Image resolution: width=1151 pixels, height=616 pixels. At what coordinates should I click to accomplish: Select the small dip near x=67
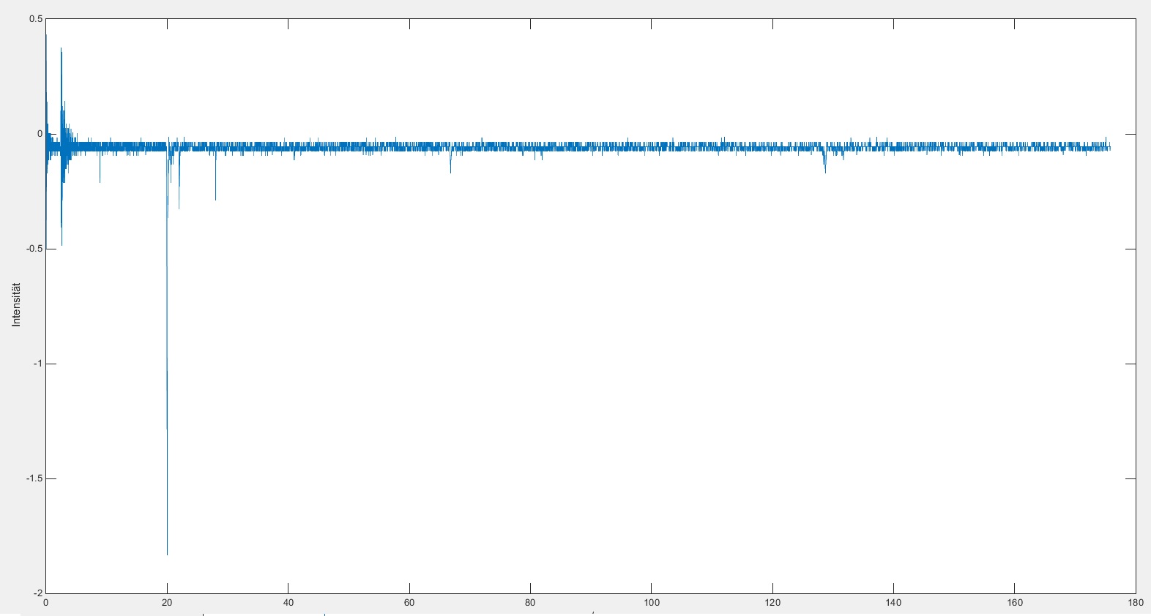click(x=450, y=170)
